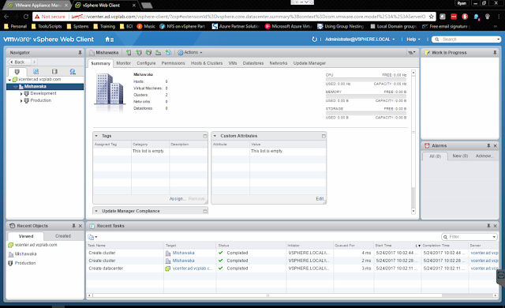Bookmark this page with the star icon

point(432,17)
